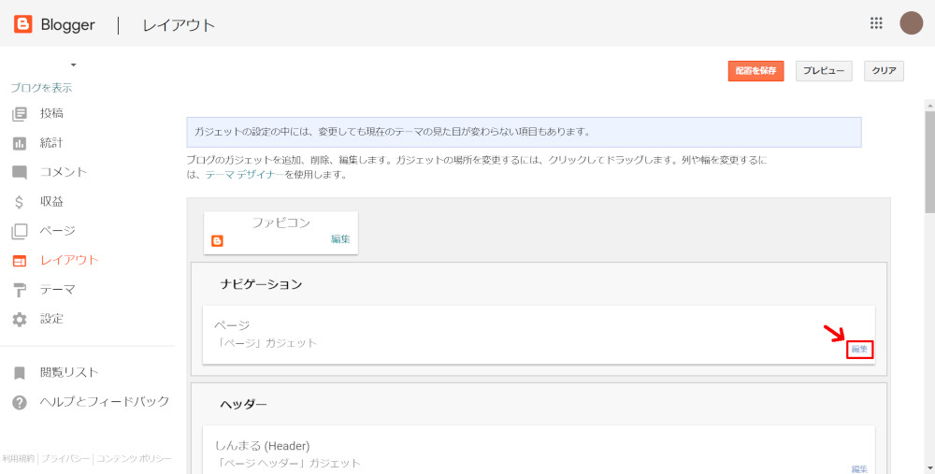Open the user account avatar

coord(911,23)
